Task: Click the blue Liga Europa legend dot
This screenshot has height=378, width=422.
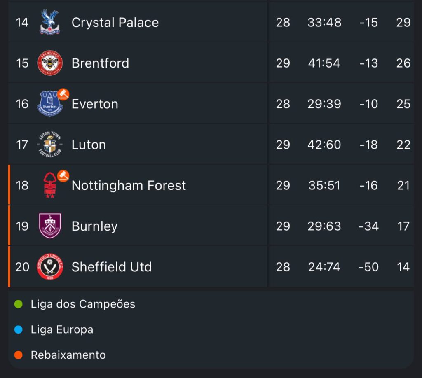Action: (x=18, y=330)
